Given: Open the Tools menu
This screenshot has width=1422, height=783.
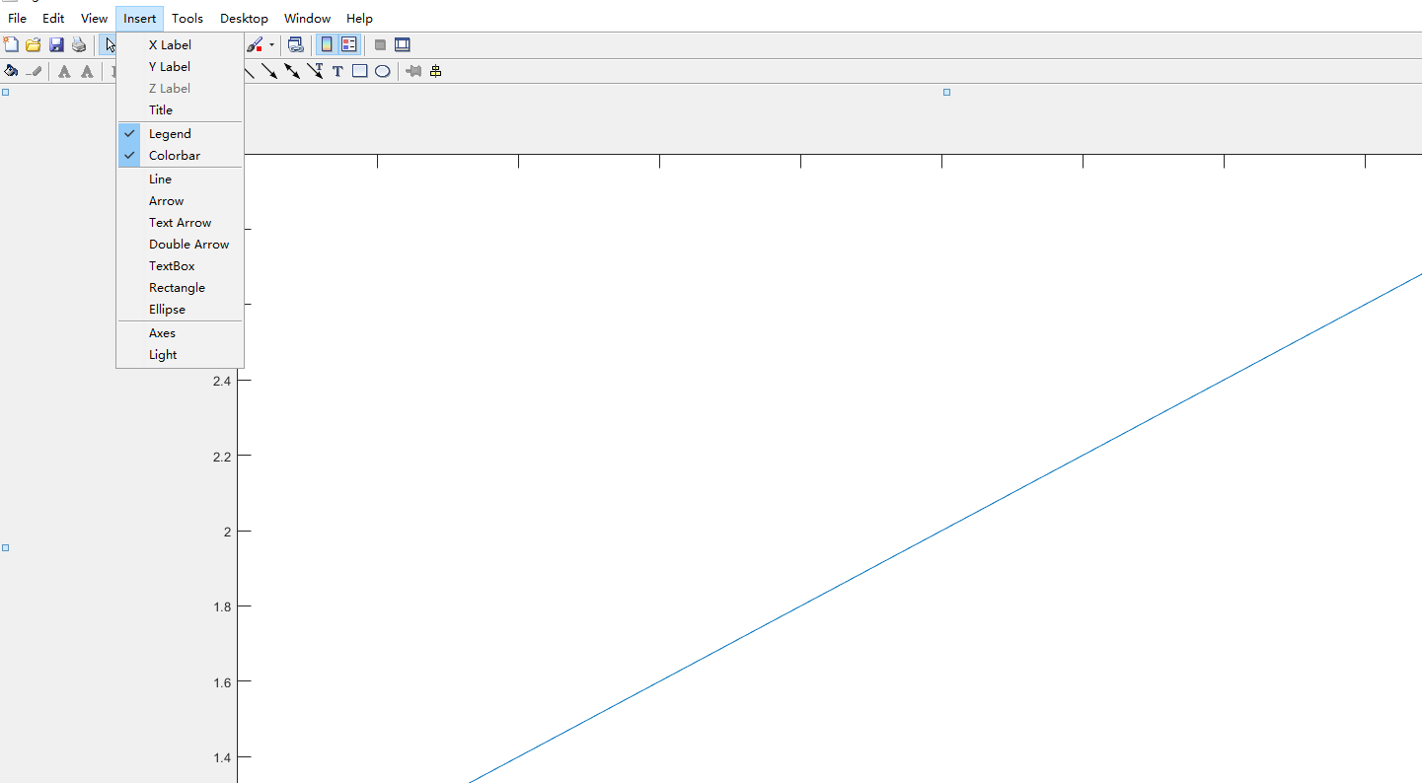Looking at the screenshot, I should click(x=187, y=18).
